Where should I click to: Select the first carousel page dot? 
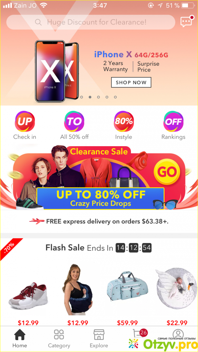[x=82, y=97]
